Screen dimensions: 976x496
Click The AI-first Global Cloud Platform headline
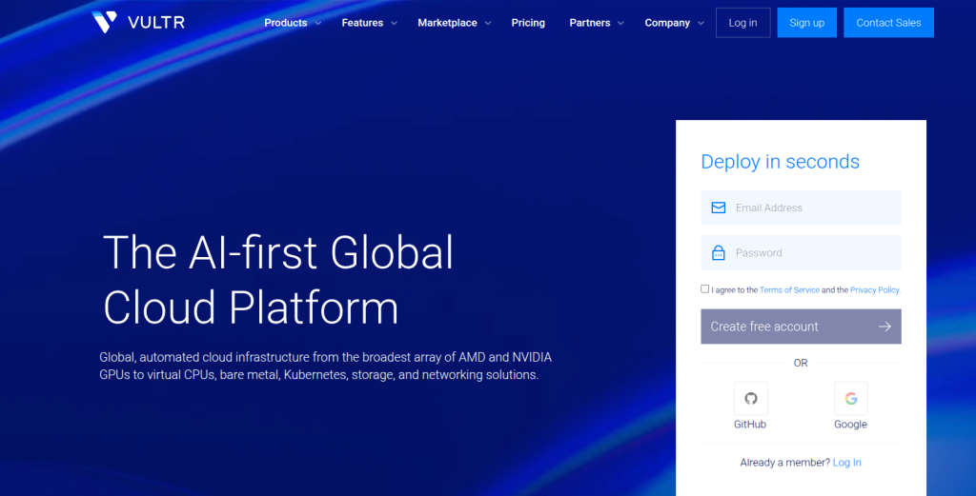[x=278, y=280]
